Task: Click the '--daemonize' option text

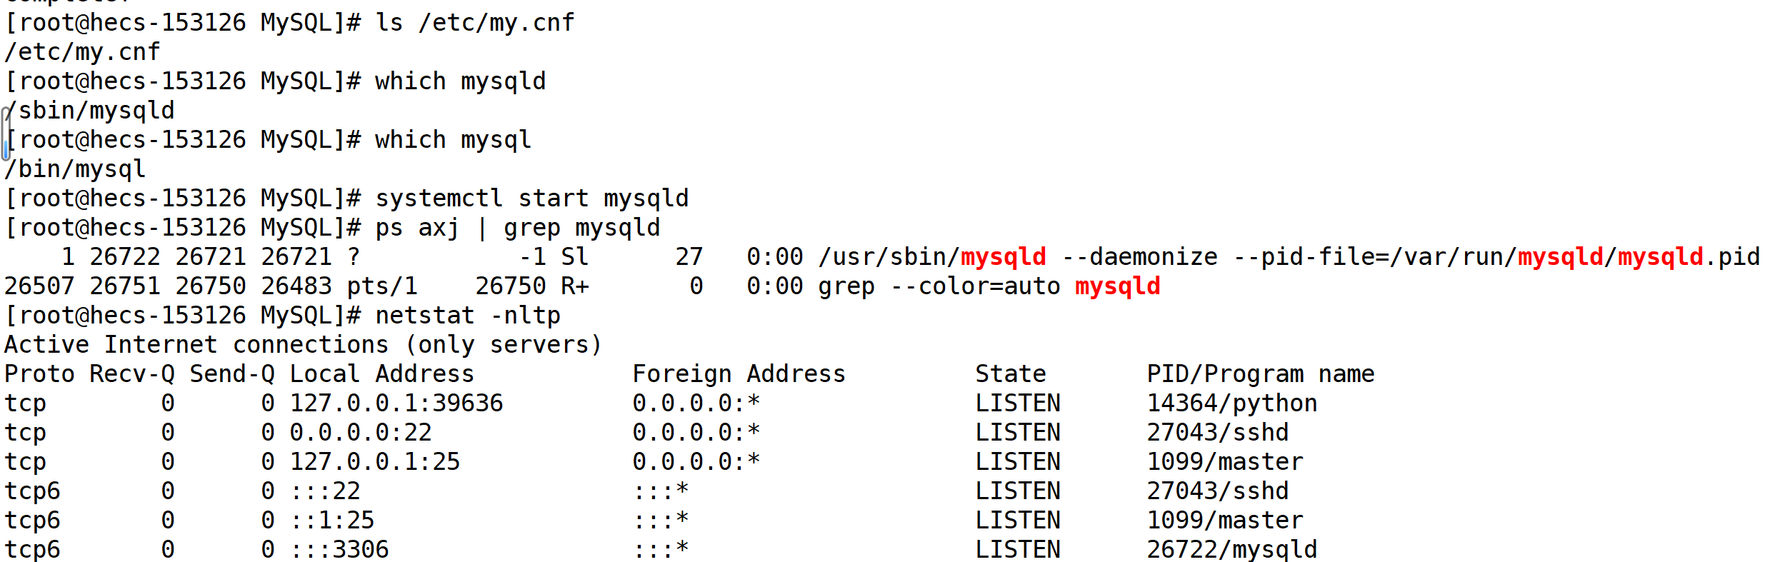Action: point(1139,257)
